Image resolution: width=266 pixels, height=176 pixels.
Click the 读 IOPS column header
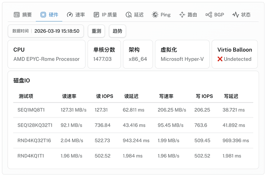point(105,96)
